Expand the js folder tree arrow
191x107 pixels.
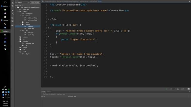click(18, 39)
